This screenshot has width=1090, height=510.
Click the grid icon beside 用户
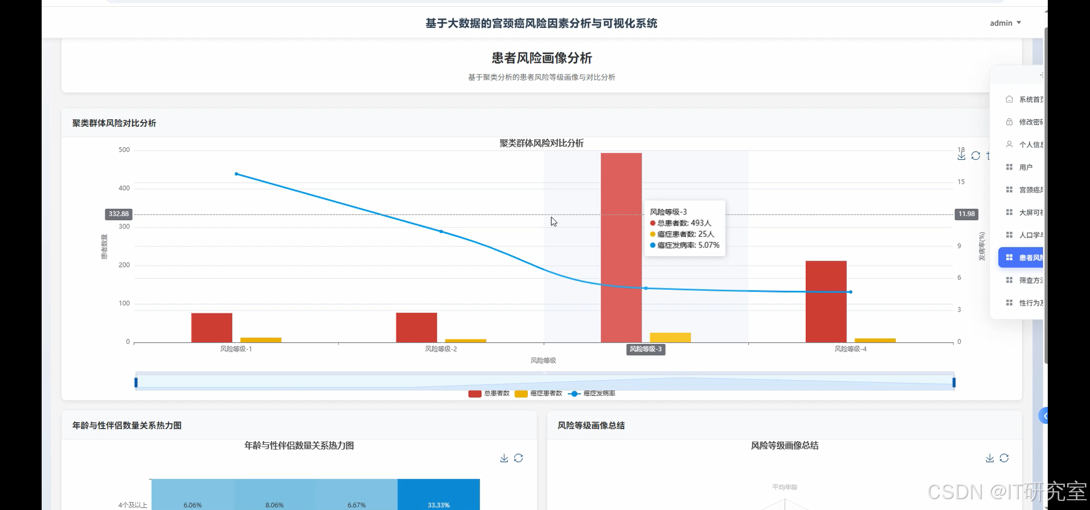(x=1009, y=167)
